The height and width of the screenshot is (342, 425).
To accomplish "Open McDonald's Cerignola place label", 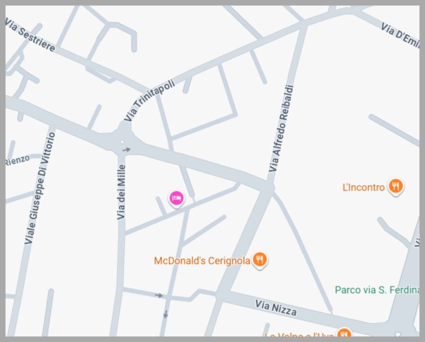I will pos(202,261).
